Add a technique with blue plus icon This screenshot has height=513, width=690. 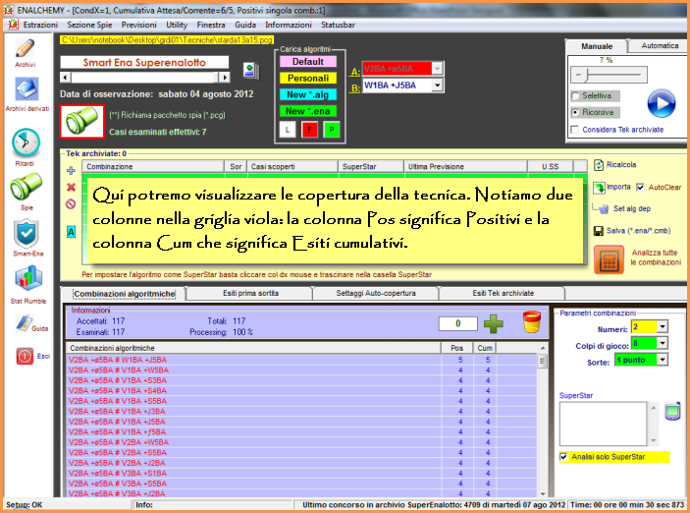[71, 171]
